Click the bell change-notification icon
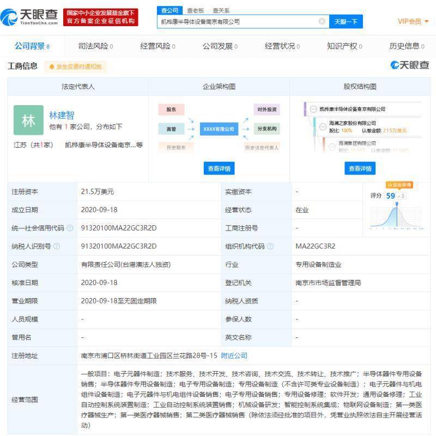 coord(52,66)
